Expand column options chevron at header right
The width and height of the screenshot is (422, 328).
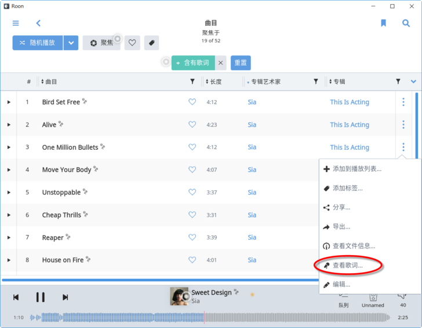[413, 82]
